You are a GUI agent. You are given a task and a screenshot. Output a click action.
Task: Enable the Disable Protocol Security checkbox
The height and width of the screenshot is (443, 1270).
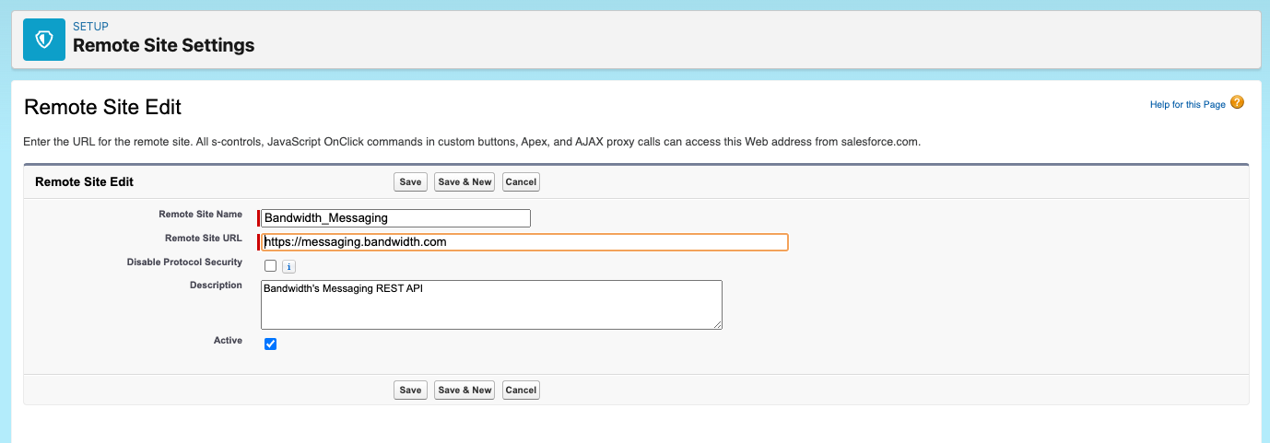point(270,266)
